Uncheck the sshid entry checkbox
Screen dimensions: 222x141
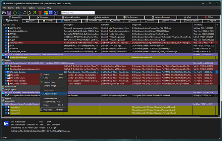[x=6, y=46]
